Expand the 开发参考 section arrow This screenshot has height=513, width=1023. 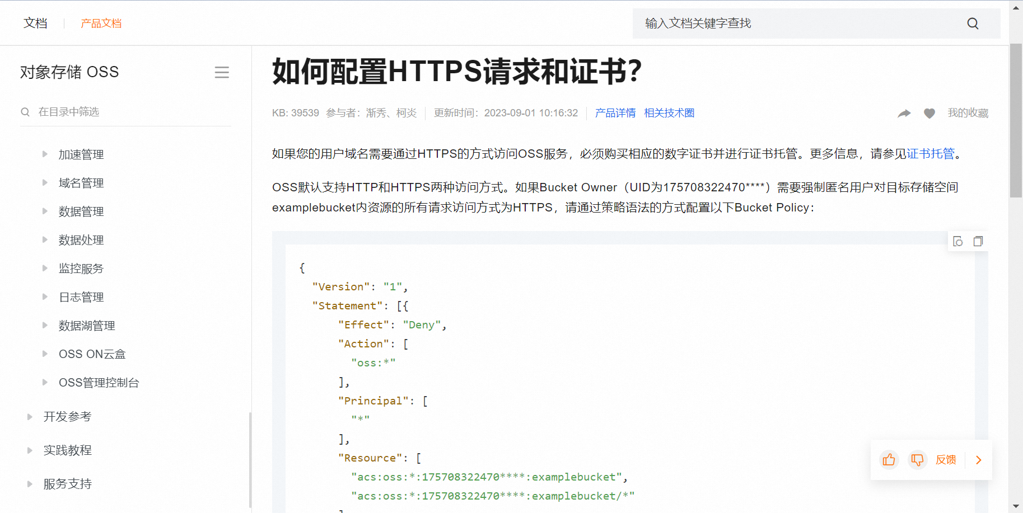click(x=30, y=417)
